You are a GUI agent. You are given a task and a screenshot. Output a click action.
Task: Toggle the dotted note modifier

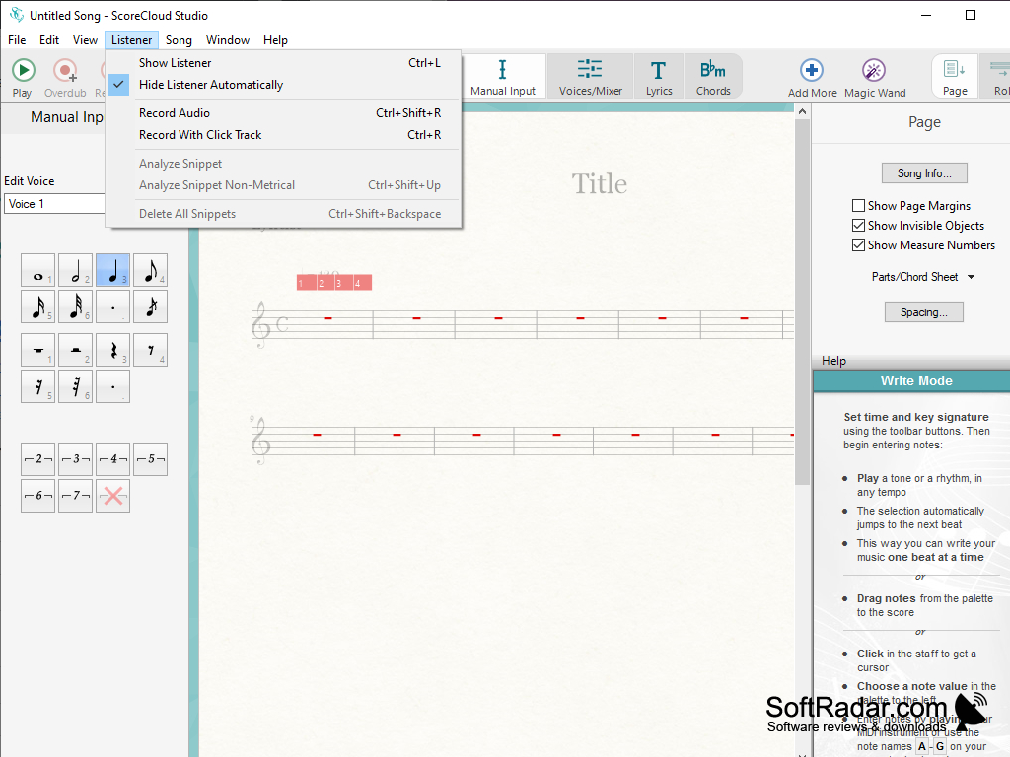pyautogui.click(x=112, y=307)
